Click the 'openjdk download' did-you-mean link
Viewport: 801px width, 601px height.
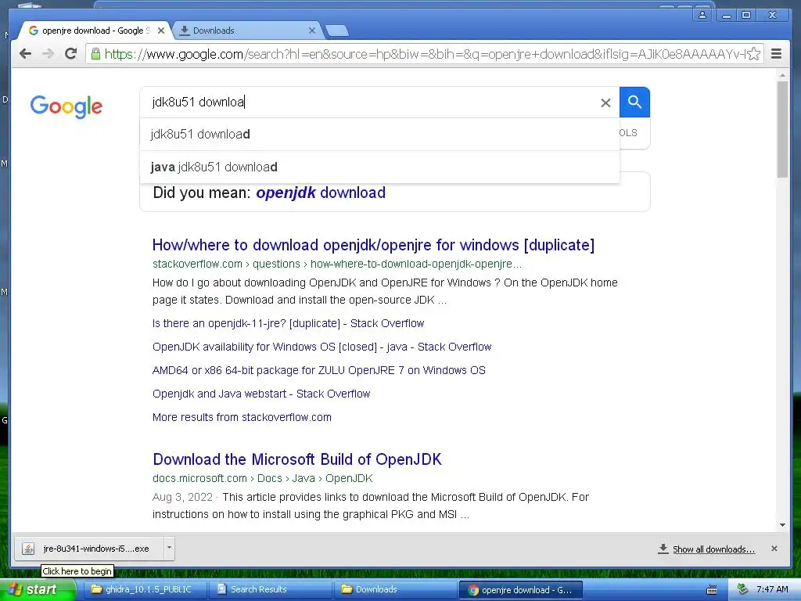(x=320, y=193)
